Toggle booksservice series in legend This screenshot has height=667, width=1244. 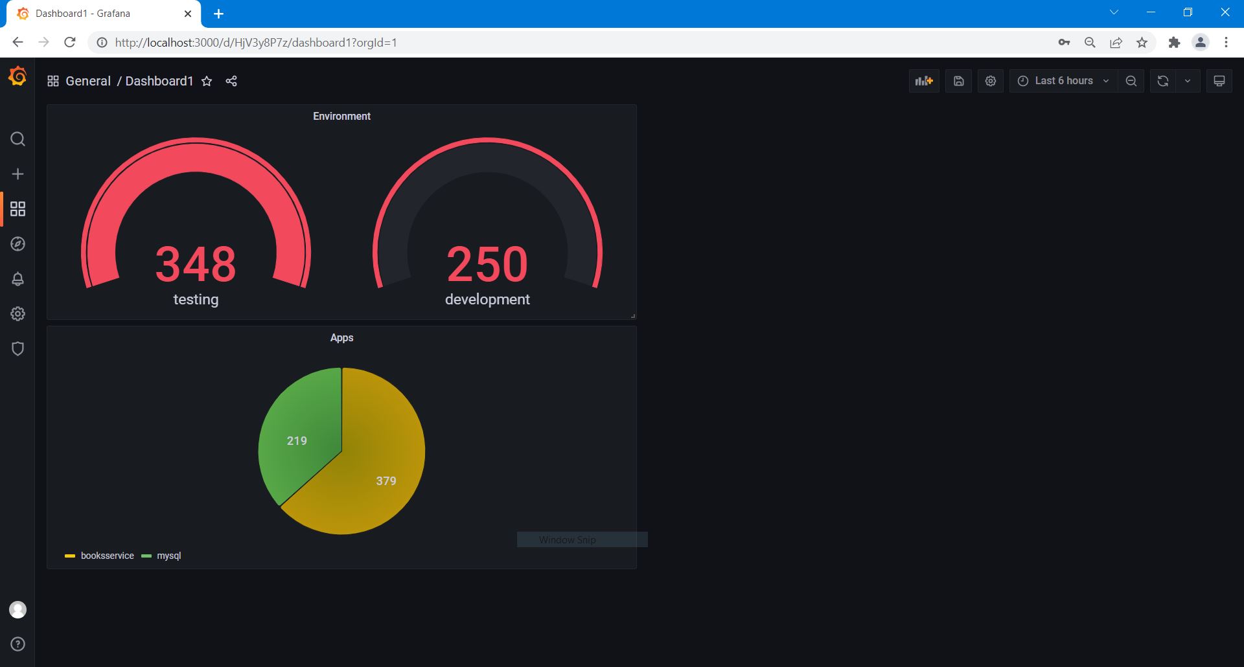tap(107, 556)
